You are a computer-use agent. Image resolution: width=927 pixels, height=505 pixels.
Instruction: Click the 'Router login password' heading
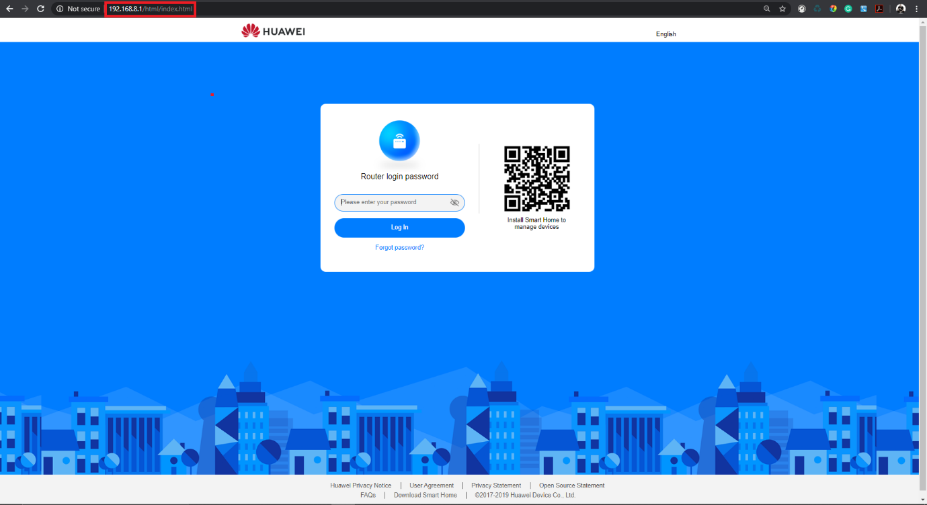point(399,177)
